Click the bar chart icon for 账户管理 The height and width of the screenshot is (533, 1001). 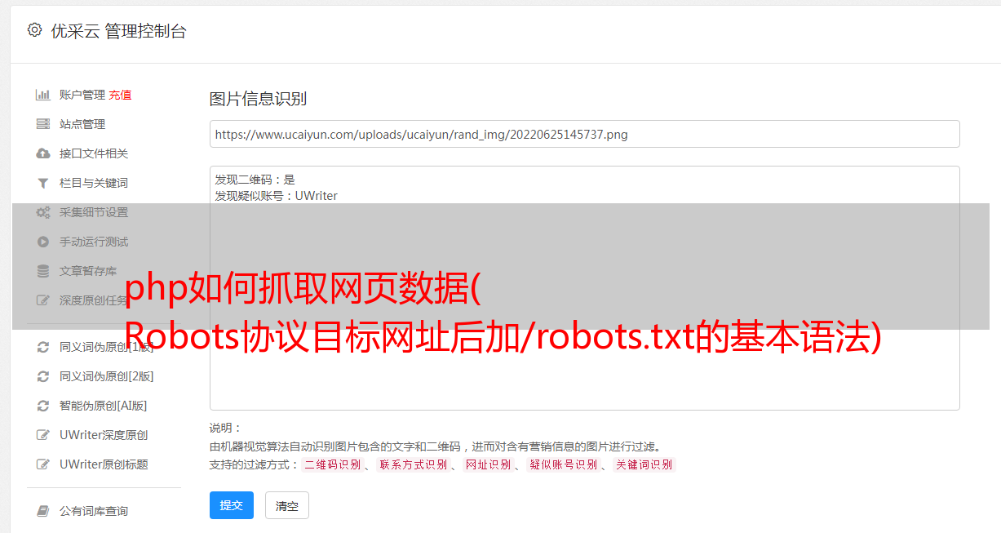43,95
